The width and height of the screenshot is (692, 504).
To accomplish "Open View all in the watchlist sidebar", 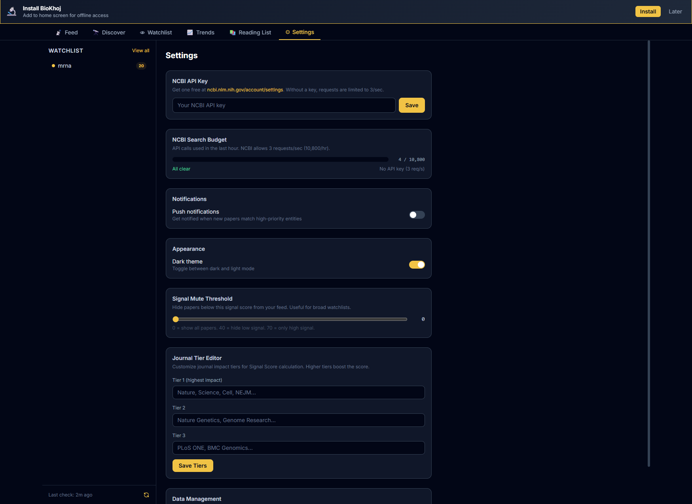I will tap(140, 51).
